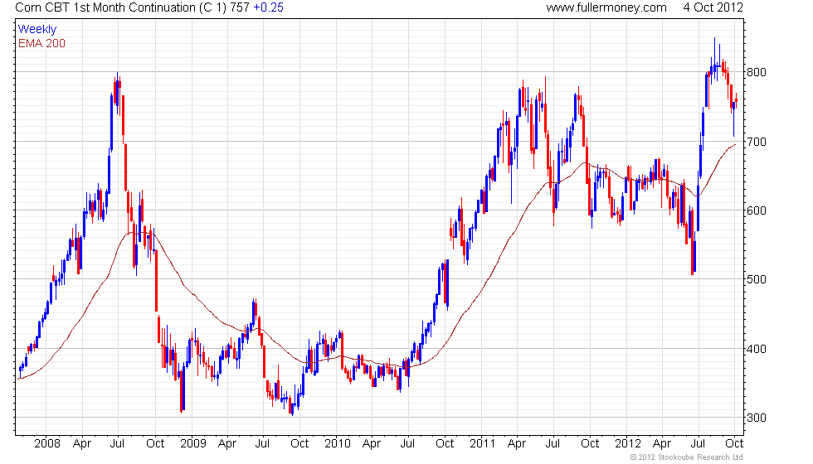Image resolution: width=813 pixels, height=464 pixels.
Task: Click the '2009' date axis label
Action: (192, 444)
